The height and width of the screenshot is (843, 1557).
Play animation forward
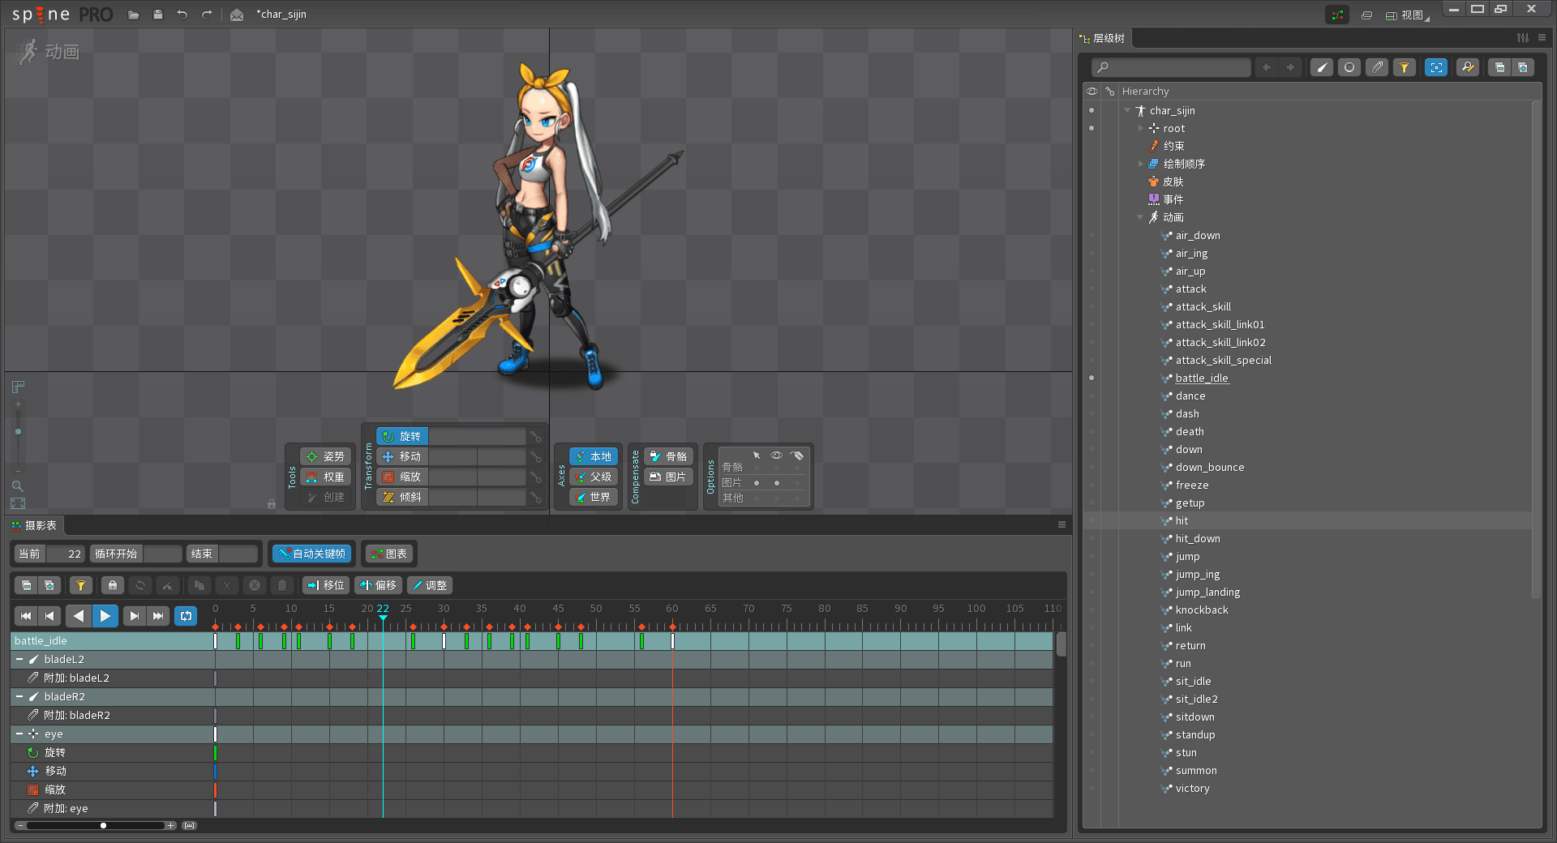tap(105, 616)
